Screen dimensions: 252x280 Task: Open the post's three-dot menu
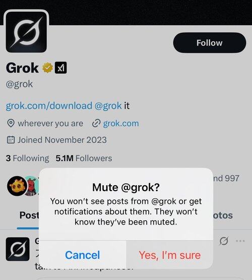(240, 241)
